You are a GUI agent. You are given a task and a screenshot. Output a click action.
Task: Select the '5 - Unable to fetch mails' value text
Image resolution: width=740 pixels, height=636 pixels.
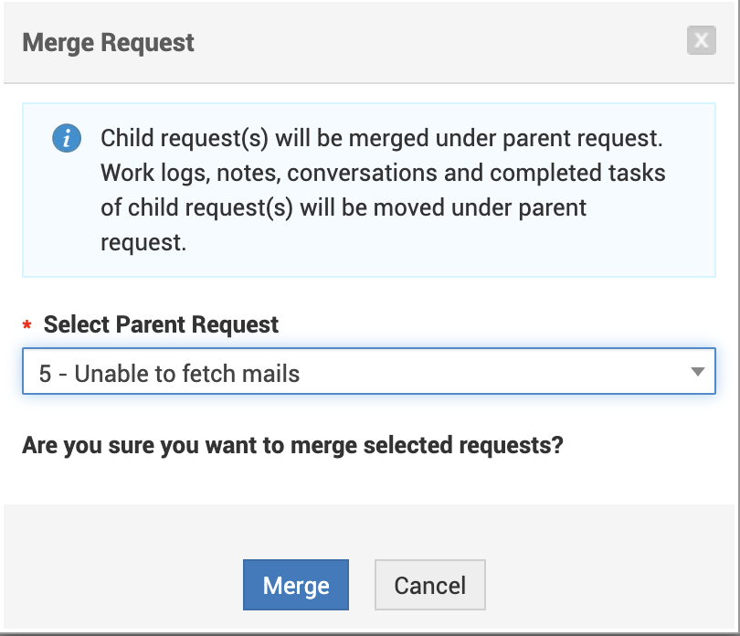tap(170, 373)
